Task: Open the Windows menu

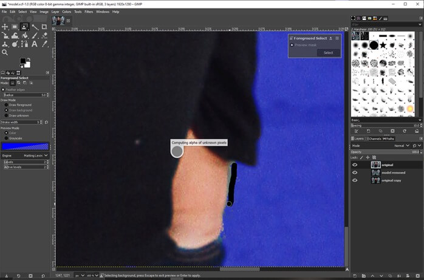Action: click(103, 12)
